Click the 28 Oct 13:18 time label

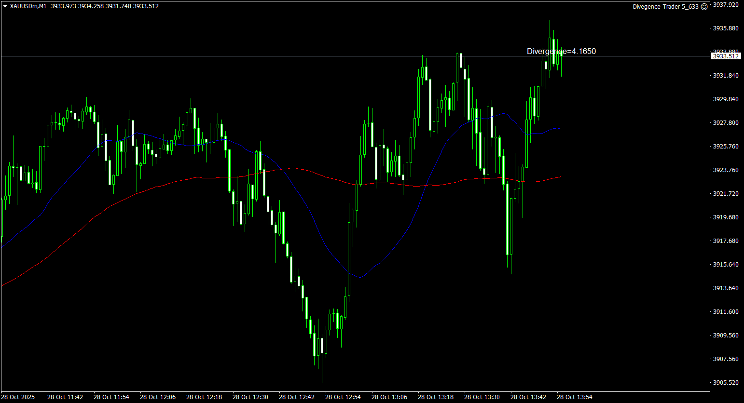436,397
